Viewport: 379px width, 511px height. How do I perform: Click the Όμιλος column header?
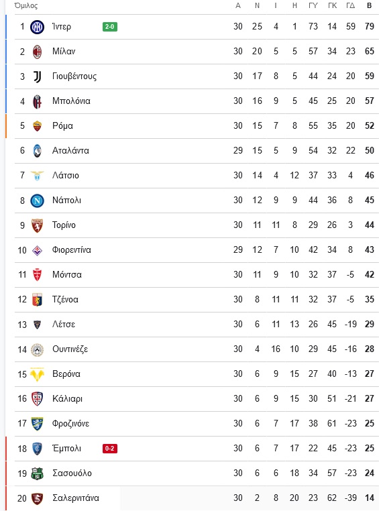click(x=26, y=5)
